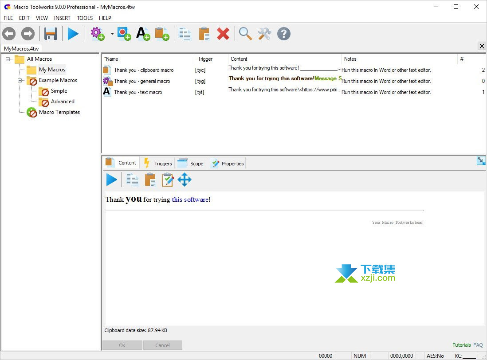
Task: Click the clipboard content preview area
Action: tap(295, 258)
